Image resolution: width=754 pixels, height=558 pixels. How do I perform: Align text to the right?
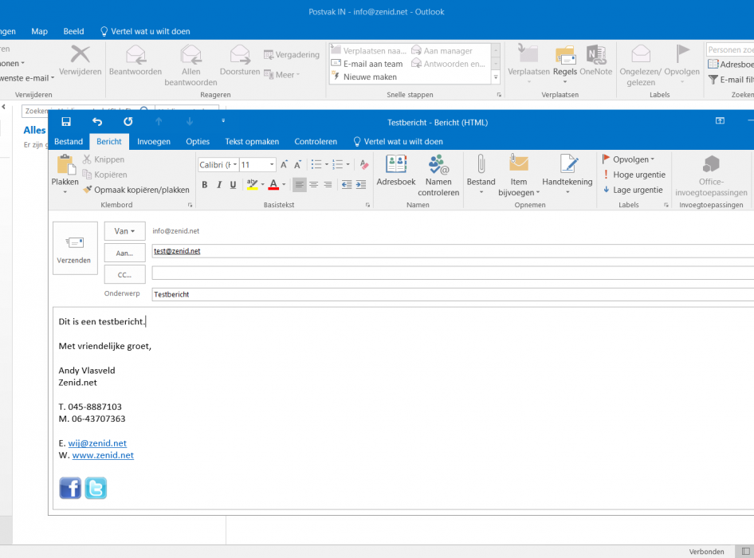pyautogui.click(x=328, y=185)
